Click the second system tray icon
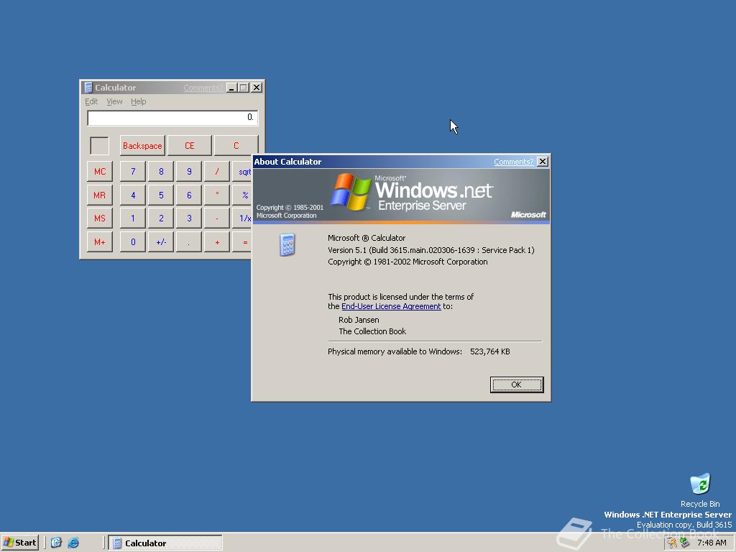Viewport: 736px width, 552px height. tap(684, 543)
